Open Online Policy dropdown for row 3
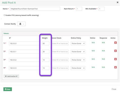Viewport: 120px width, 93px height. (x=78, y=60)
